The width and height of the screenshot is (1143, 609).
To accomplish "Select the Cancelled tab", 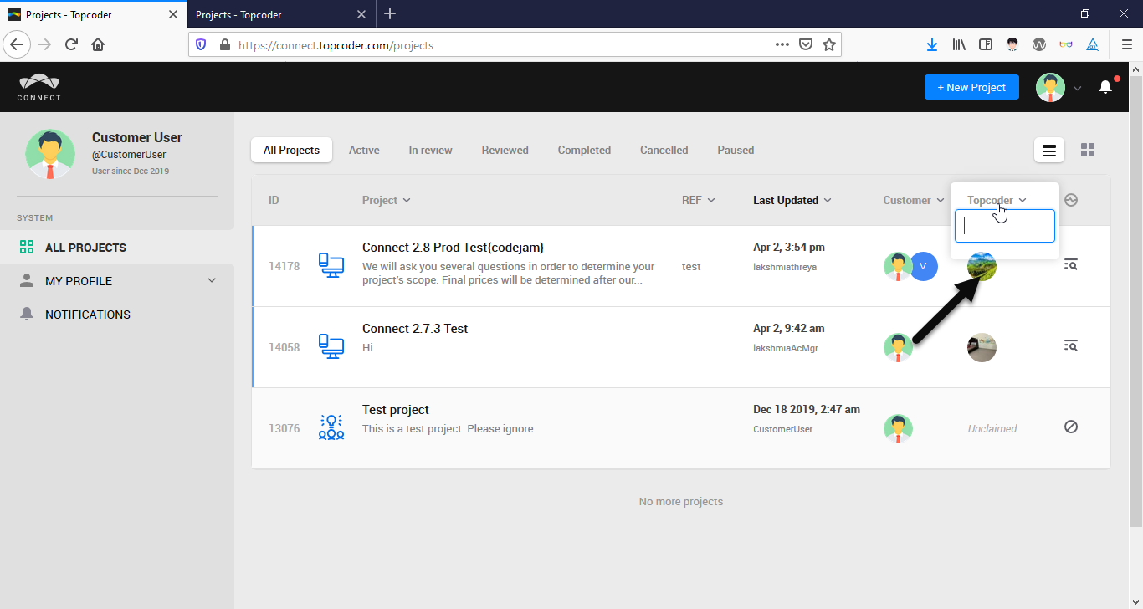I will (664, 150).
